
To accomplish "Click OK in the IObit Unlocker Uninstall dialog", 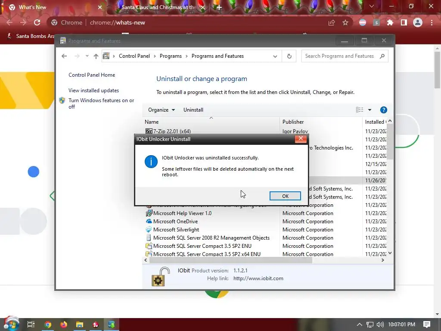I will click(285, 196).
